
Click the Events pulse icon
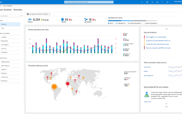pos(30,19)
